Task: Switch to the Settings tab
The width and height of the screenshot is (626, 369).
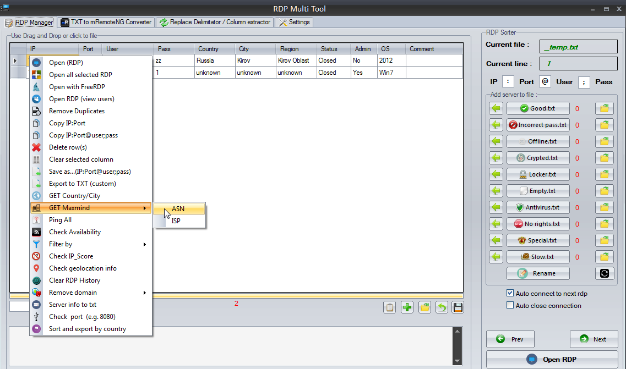Action: (294, 22)
